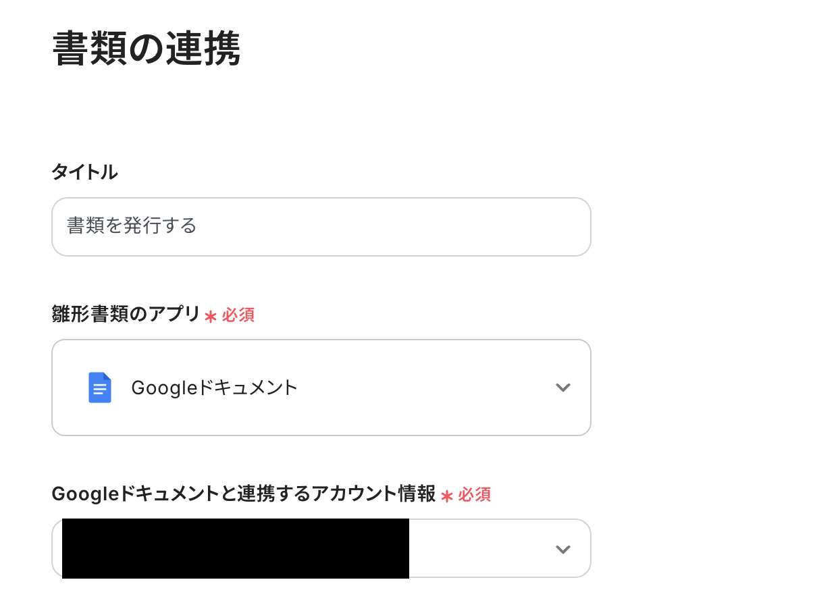Click the 雛形書類のアプリ label
Image resolution: width=813 pixels, height=609 pixels.
126,314
